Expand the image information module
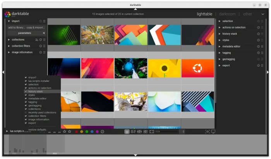The height and width of the screenshot is (159, 271). click(x=9, y=52)
